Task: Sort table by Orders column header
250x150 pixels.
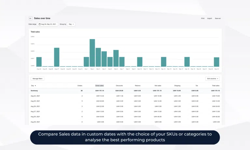Action: point(80,86)
